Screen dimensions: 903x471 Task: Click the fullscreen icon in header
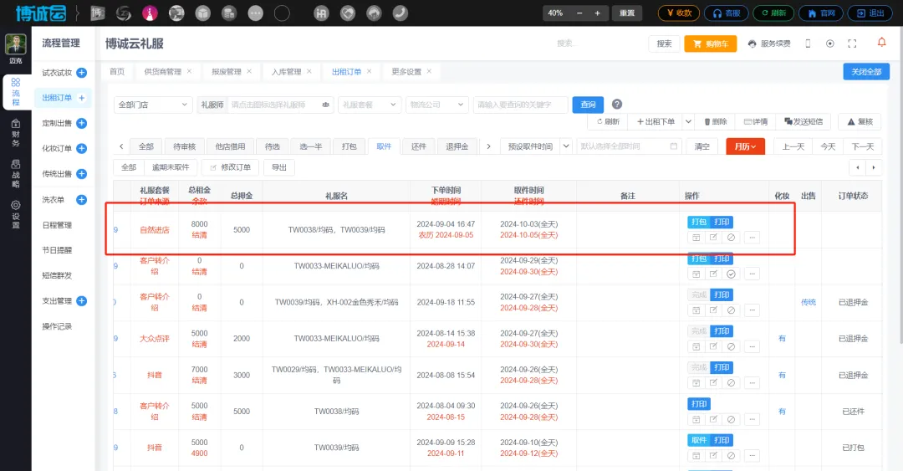852,44
